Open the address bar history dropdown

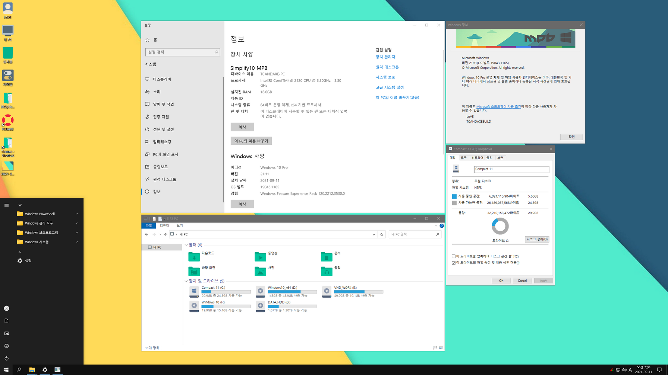click(x=374, y=234)
